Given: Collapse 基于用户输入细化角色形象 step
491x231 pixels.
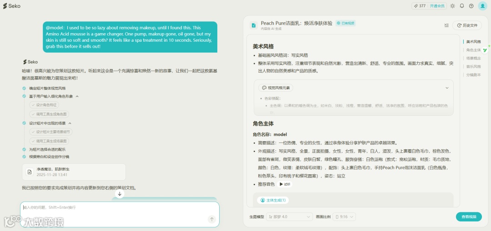Looking at the screenshot, I should pyautogui.click(x=77, y=97).
